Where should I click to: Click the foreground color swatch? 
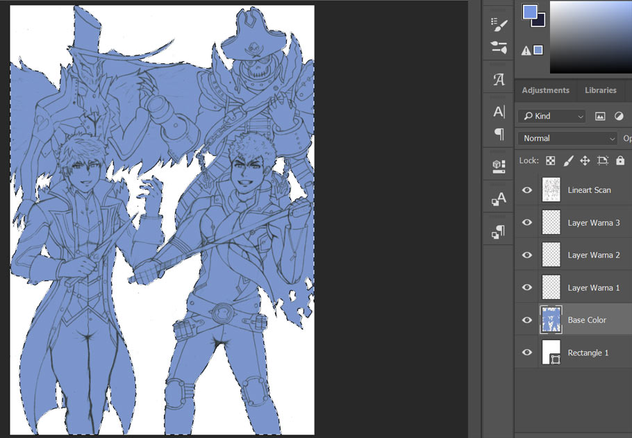click(x=529, y=12)
